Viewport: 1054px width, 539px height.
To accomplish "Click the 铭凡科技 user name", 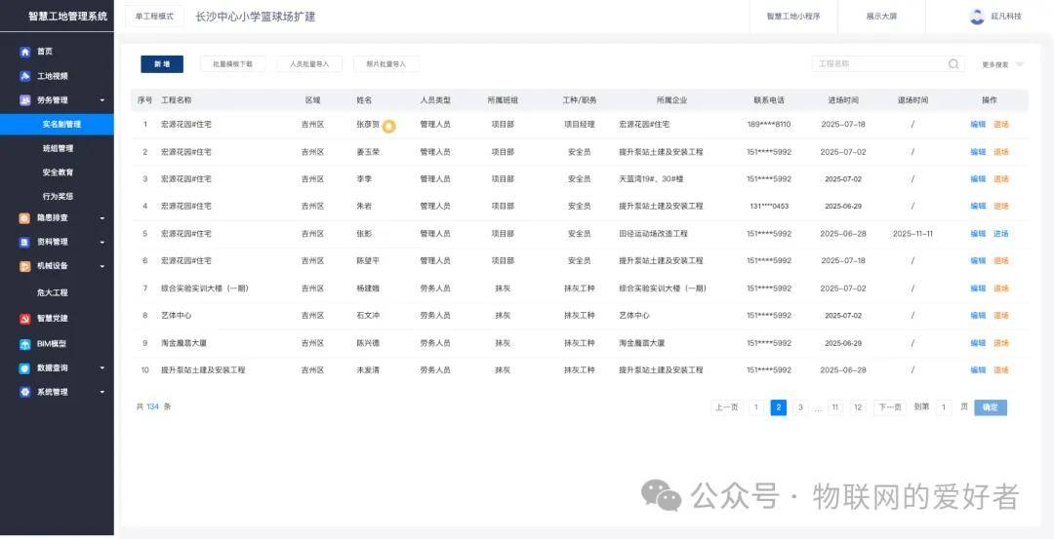I will click(1005, 17).
